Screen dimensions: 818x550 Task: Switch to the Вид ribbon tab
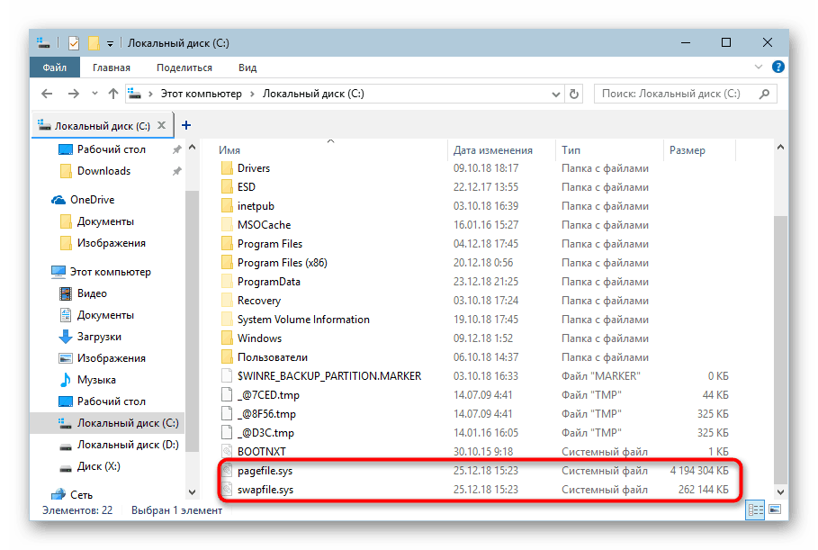click(247, 68)
